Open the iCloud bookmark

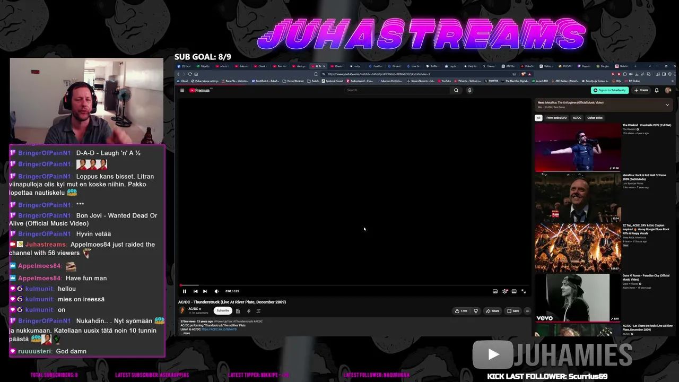point(183,81)
